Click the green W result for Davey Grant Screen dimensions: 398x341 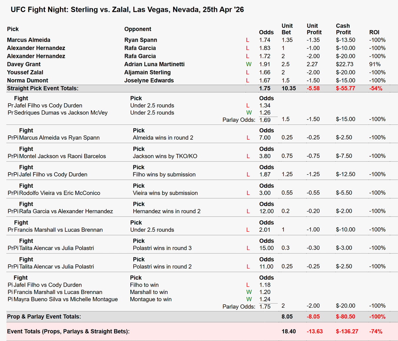point(249,64)
